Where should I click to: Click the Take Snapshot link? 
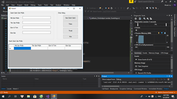point(143,66)
